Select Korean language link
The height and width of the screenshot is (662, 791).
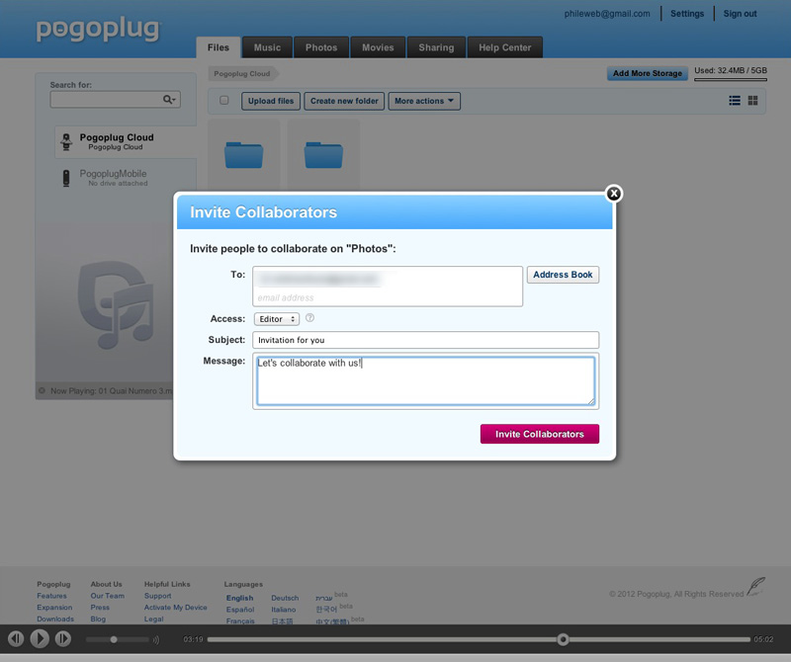(326, 610)
